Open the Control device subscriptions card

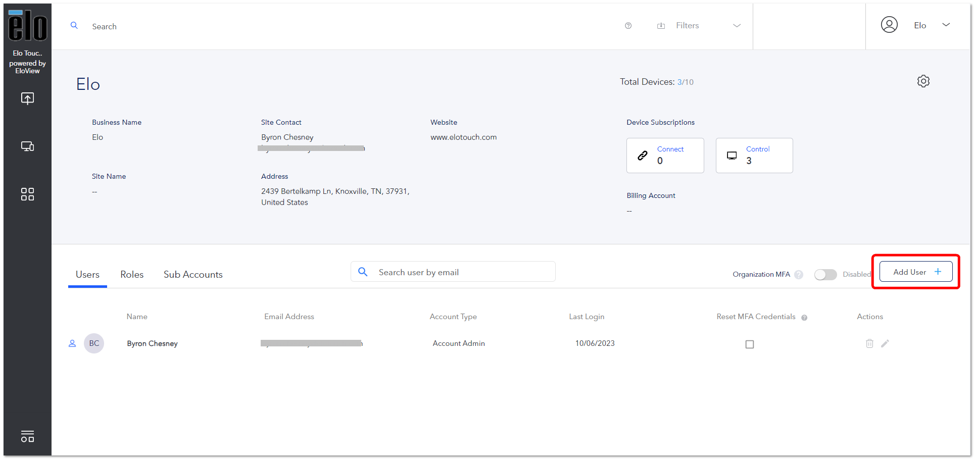click(x=754, y=156)
